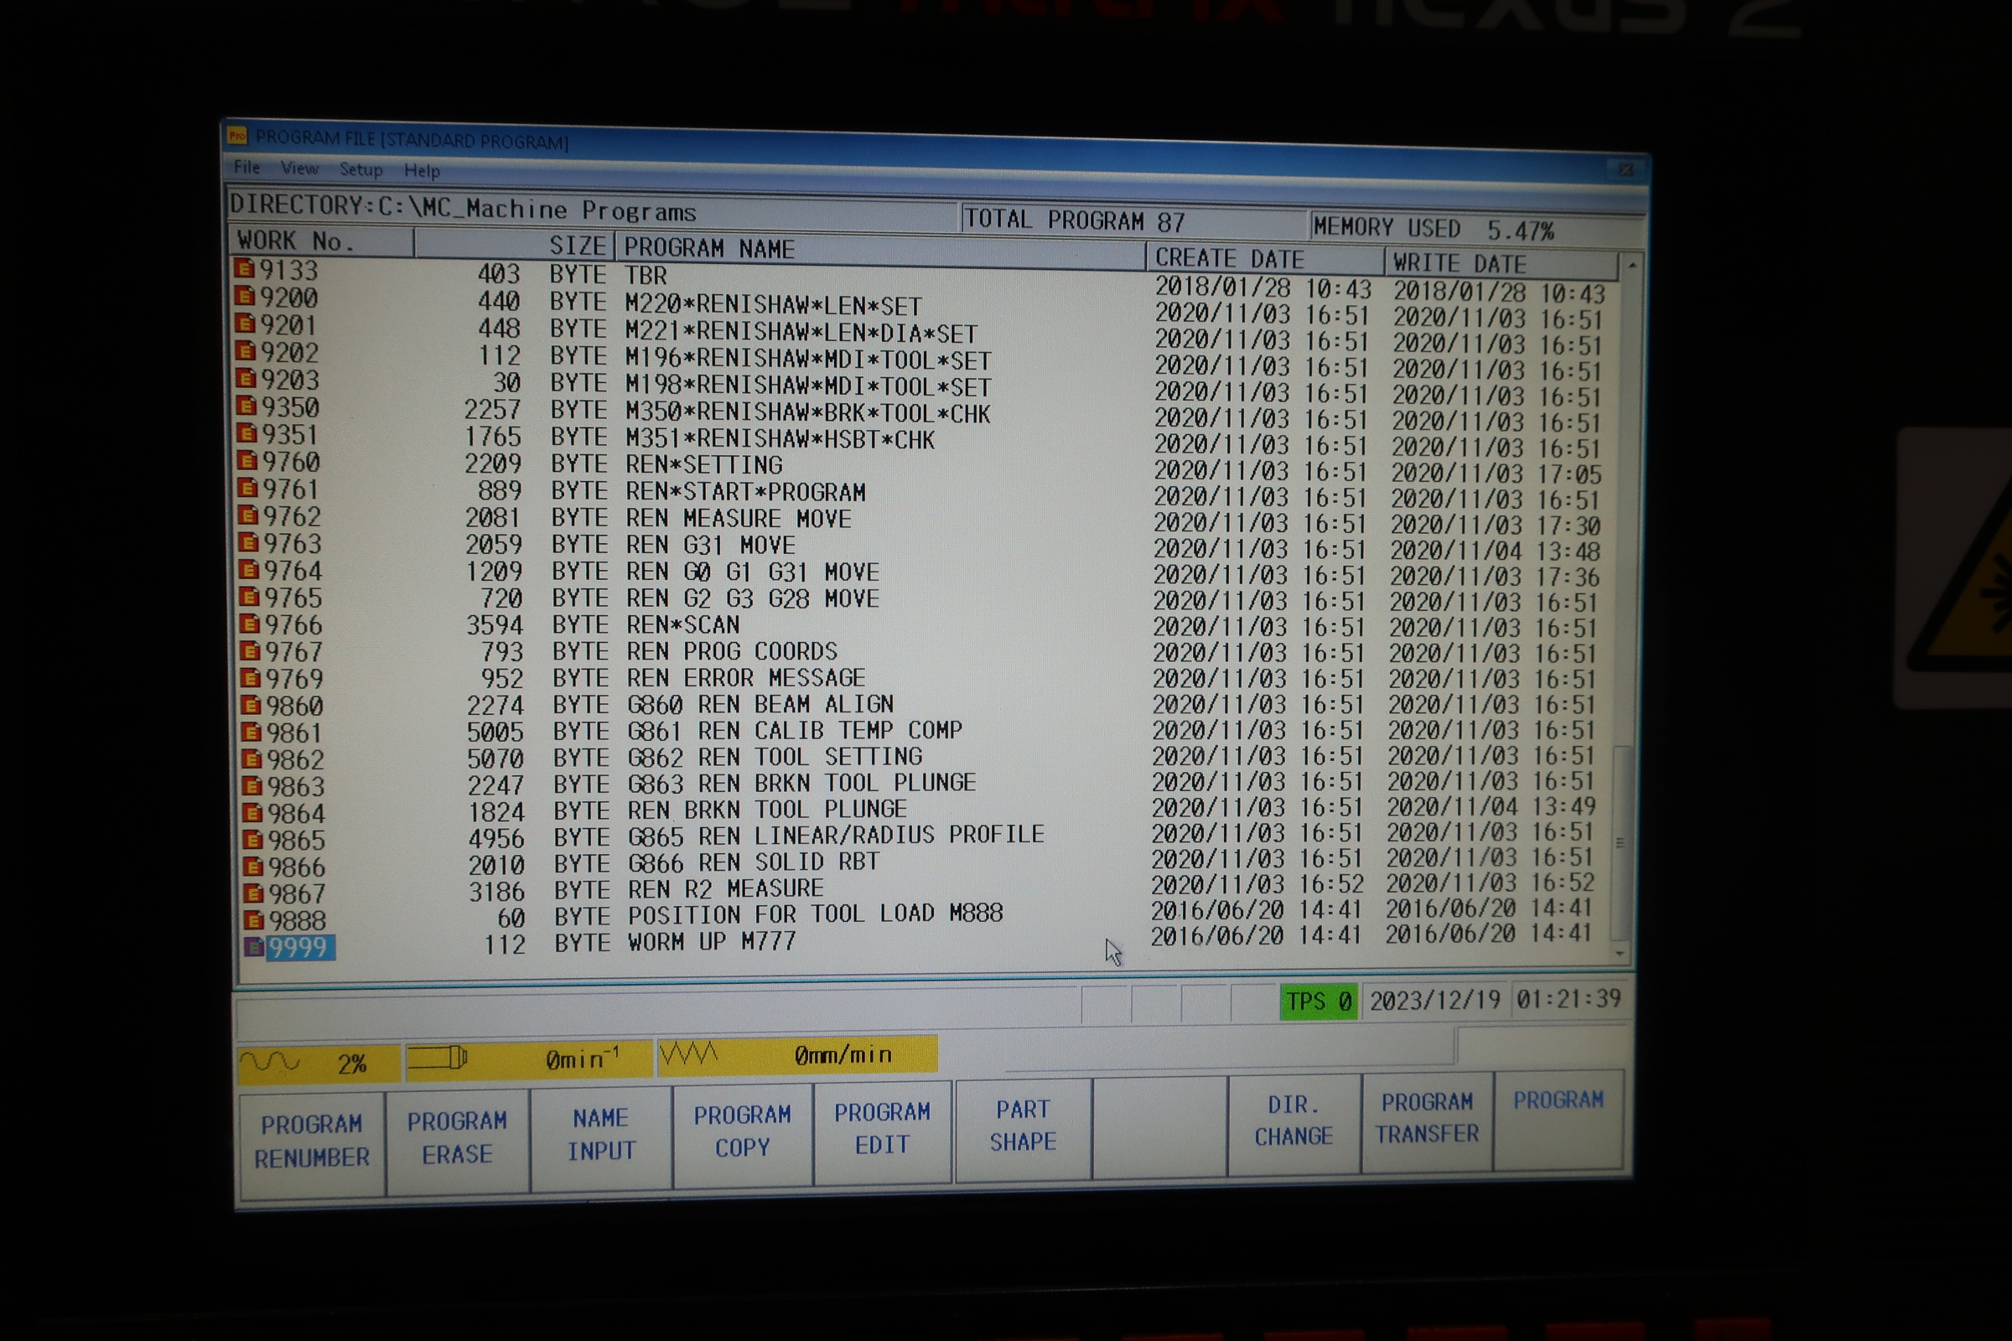Screen dimensions: 2012x1341
Task: Select the file icon of program 9766
Action: [x=249, y=624]
